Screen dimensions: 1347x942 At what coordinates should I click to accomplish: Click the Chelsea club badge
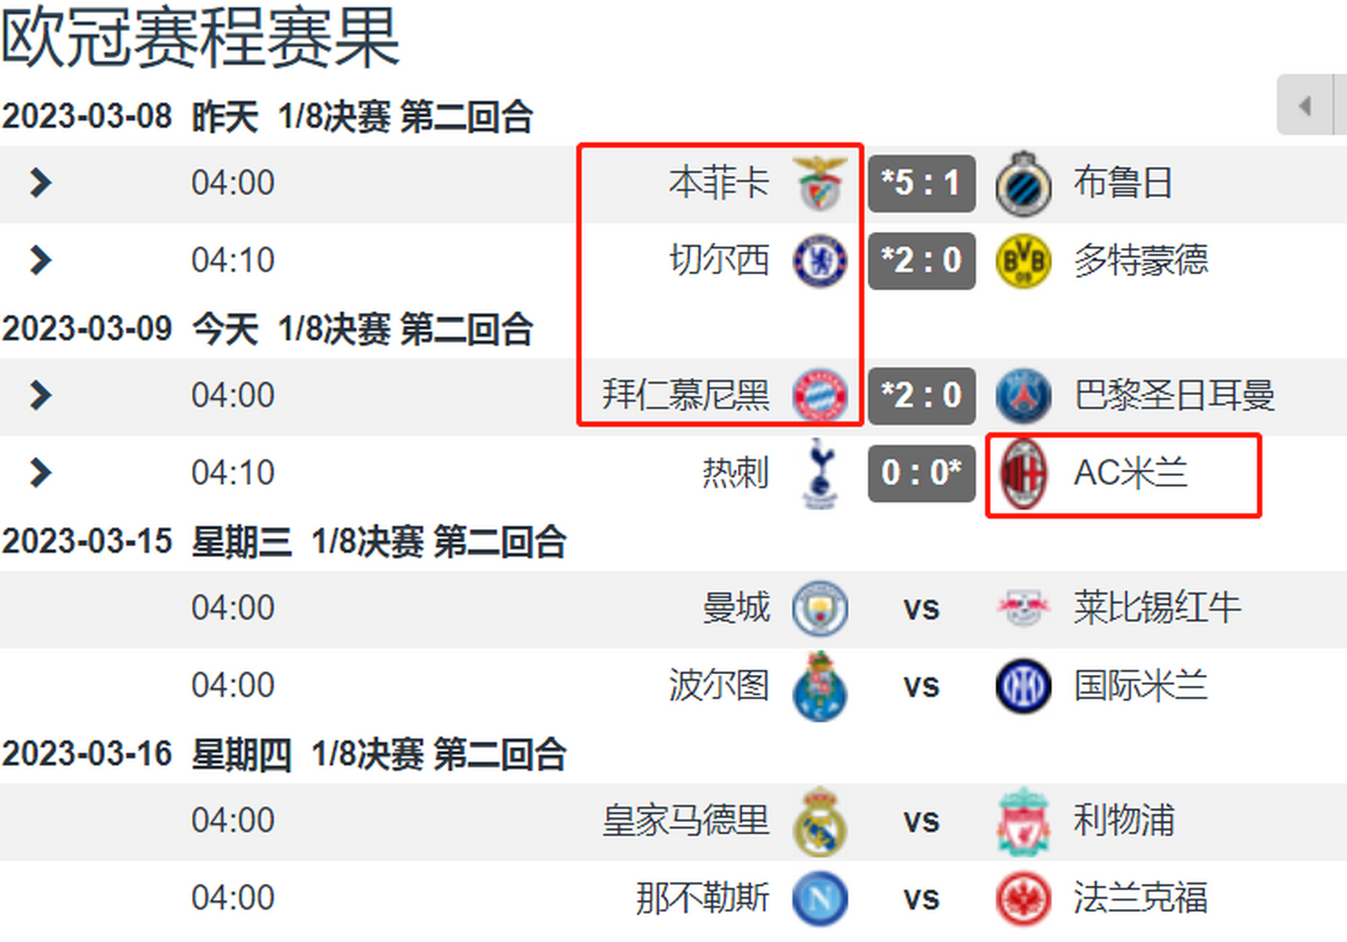pyautogui.click(x=820, y=261)
